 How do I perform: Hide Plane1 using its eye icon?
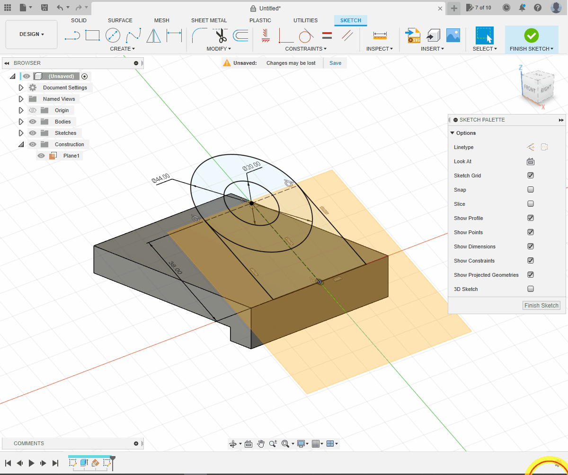[x=42, y=156]
